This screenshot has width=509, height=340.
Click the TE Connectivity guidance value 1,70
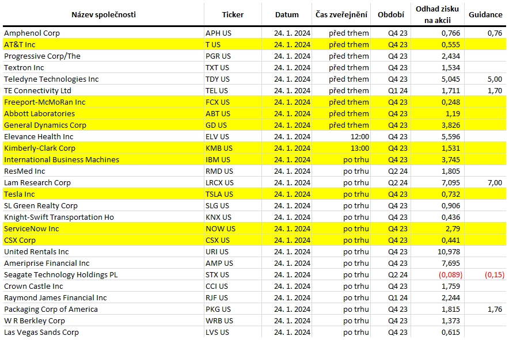tap(495, 90)
